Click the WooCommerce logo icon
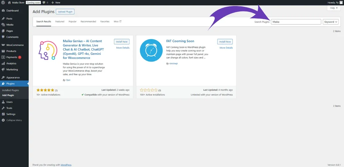Image resolution: width=344 pixels, height=167 pixels. pyautogui.click(x=3, y=45)
